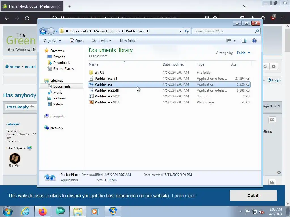Expand arrow after Documents breadcrumb

click(91, 31)
